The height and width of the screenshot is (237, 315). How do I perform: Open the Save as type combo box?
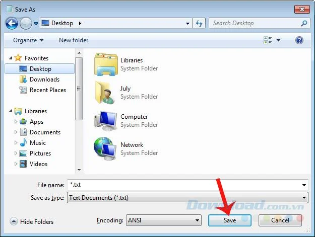(x=187, y=198)
